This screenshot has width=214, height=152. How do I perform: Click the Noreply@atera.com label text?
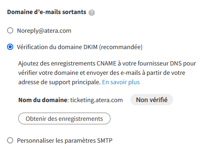[x=44, y=31]
